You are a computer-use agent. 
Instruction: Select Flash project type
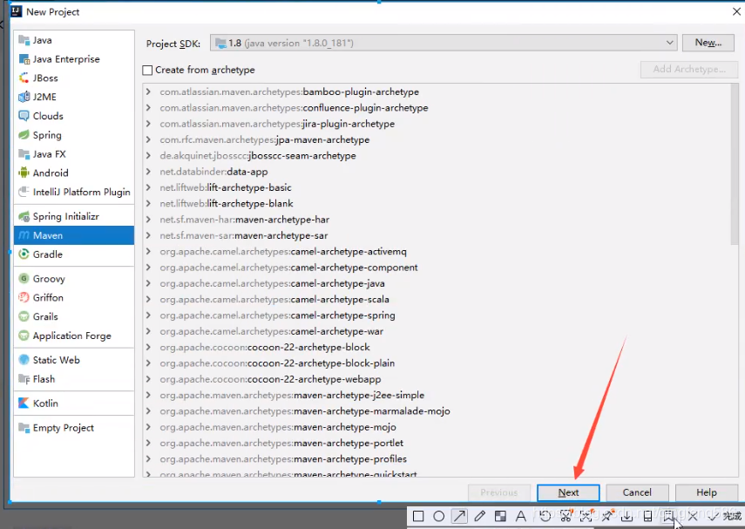point(74,379)
